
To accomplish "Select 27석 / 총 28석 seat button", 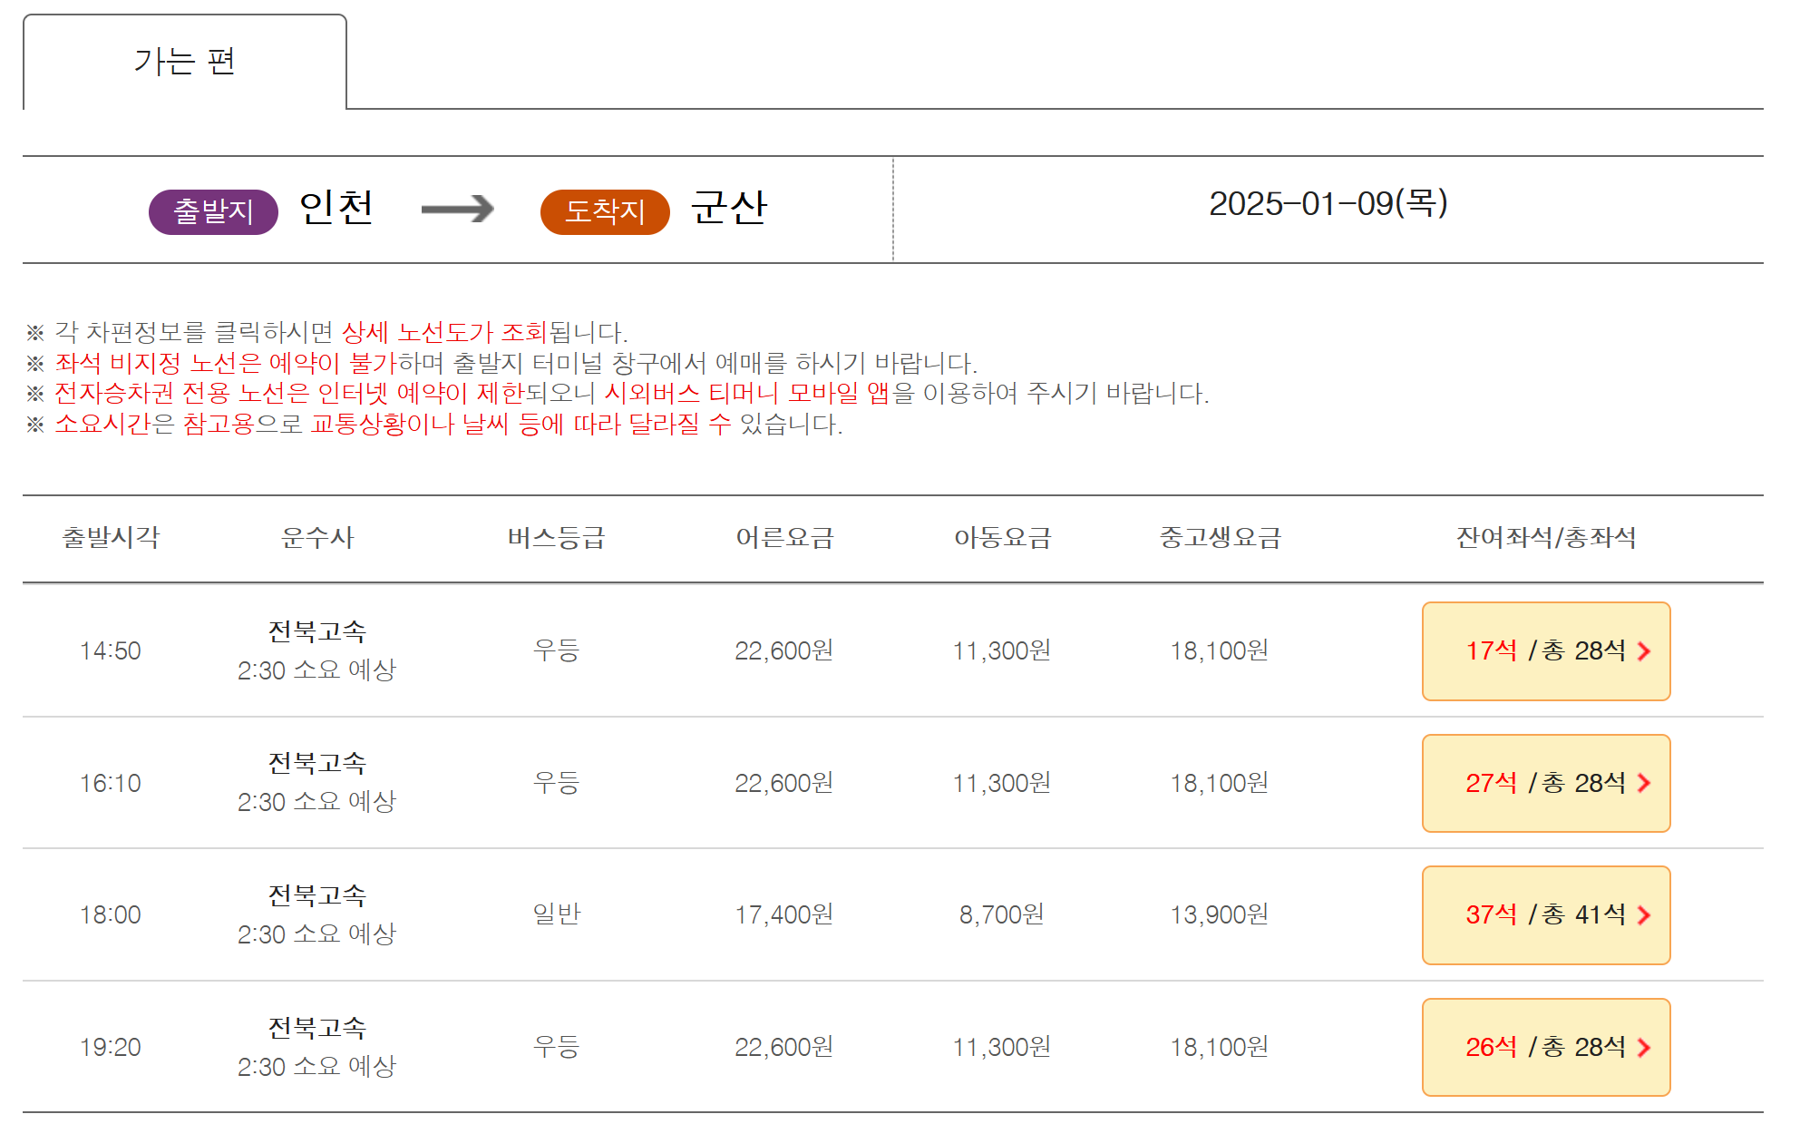I will (1544, 784).
